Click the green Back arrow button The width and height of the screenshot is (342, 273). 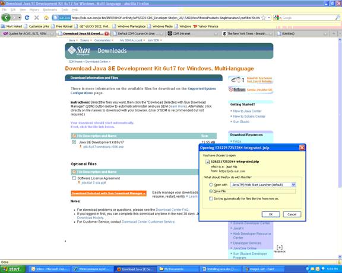6,18
